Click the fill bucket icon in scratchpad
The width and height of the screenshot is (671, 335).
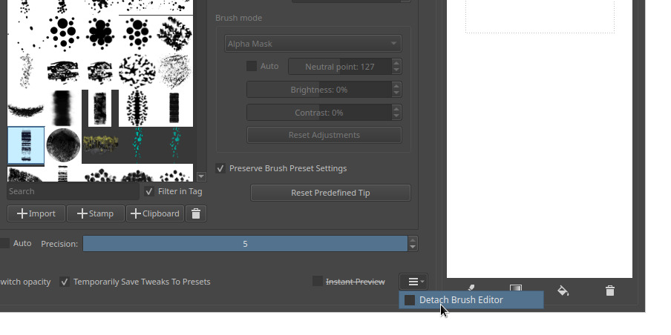(563, 291)
